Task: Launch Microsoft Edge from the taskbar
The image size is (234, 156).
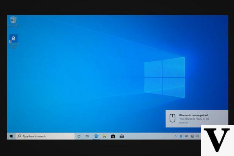Action: click(x=96, y=136)
